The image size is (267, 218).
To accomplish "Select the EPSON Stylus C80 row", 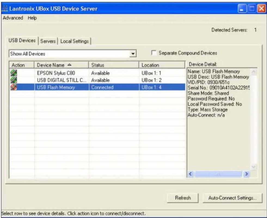I will click(97, 73).
